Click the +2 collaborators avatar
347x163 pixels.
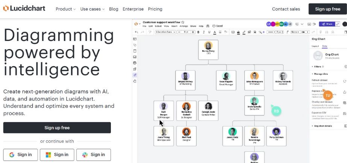(x=290, y=24)
